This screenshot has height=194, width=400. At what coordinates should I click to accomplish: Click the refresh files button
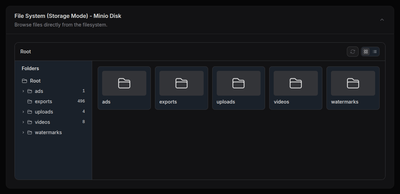(x=352, y=52)
